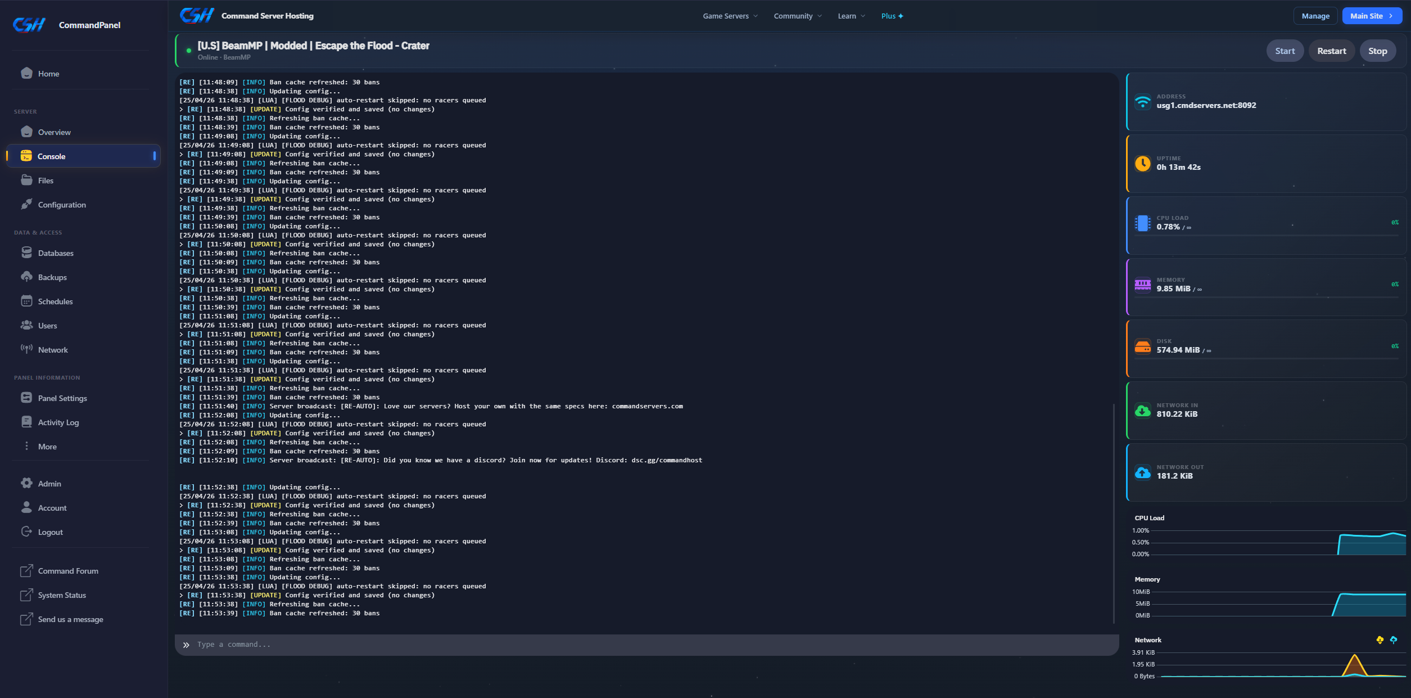Click the Command Server Hosting logo
The width and height of the screenshot is (1411, 698).
196,15
